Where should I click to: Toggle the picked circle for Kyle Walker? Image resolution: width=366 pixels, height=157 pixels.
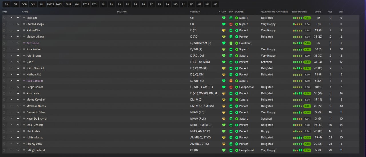[4, 49]
